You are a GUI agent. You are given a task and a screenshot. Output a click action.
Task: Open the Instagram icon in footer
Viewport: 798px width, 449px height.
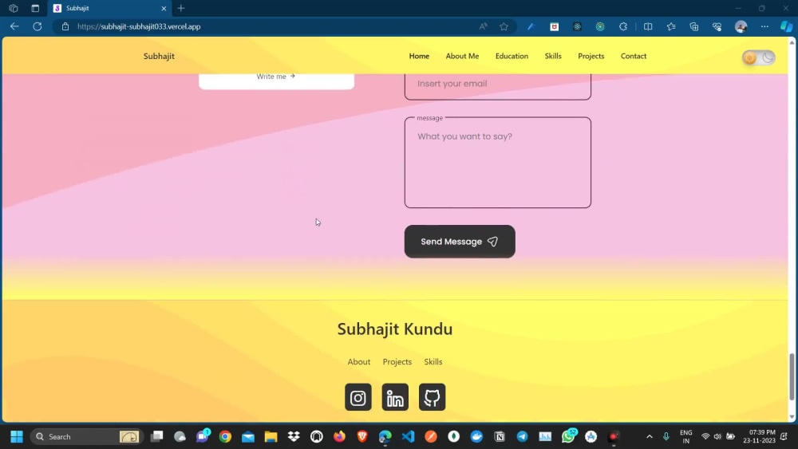pos(358,397)
